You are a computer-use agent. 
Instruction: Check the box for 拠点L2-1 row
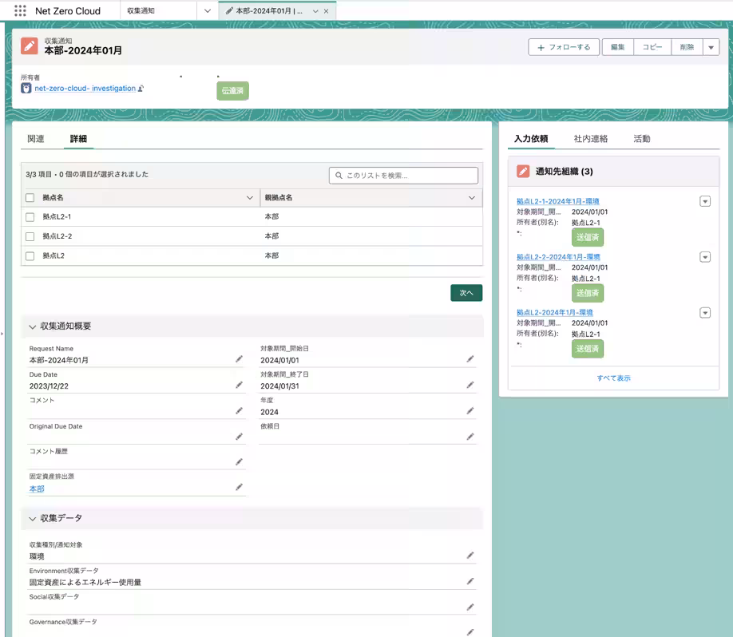pyautogui.click(x=30, y=217)
